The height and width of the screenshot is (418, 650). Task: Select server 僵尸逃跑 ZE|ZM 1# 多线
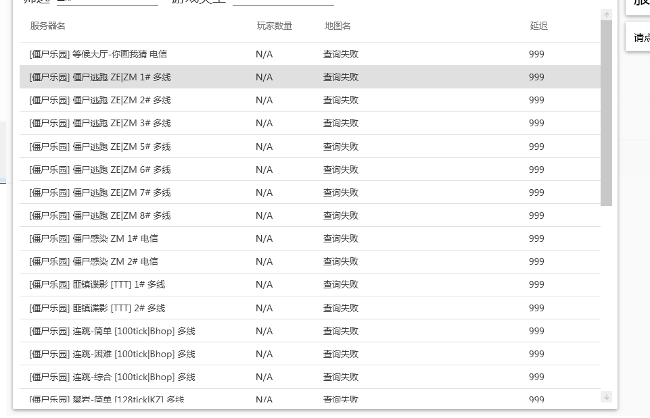pyautogui.click(x=100, y=77)
